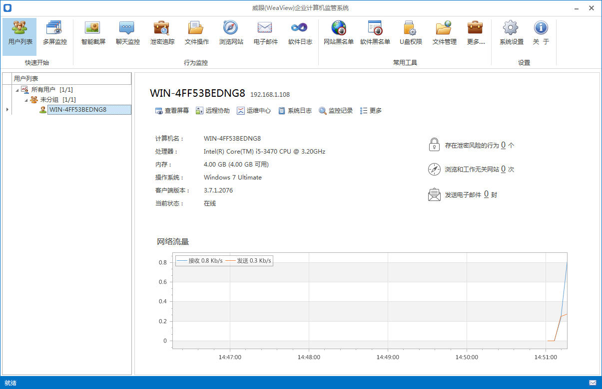Viewport: 602px width, 389px height.
Task: Open 浏览网站 browsing history icon
Action: click(x=231, y=33)
